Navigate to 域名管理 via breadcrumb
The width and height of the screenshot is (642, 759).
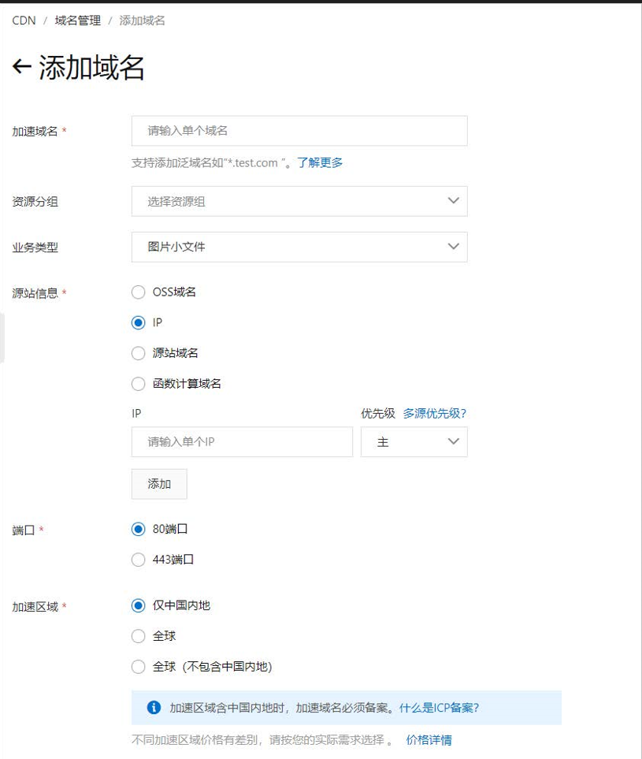tap(76, 21)
